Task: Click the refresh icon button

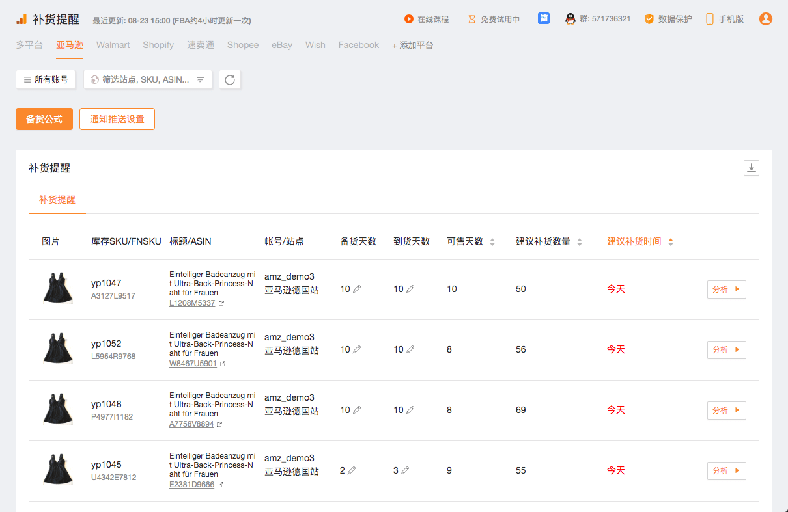Action: 230,80
